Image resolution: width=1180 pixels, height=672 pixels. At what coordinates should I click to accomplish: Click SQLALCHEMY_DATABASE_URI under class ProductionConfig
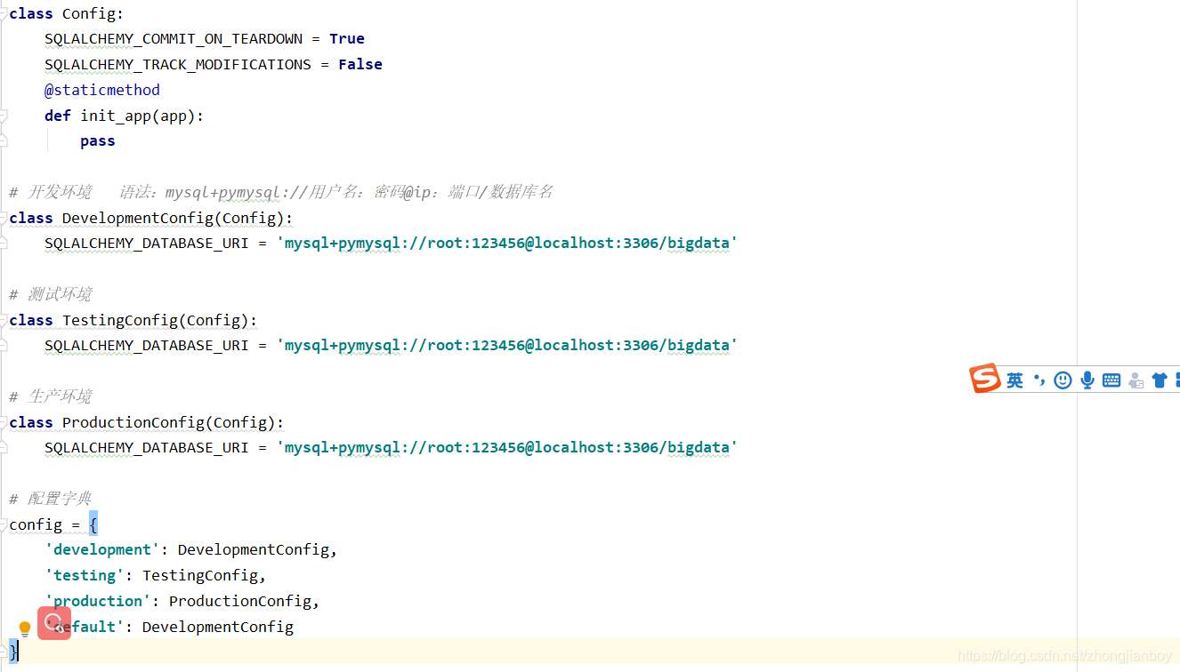point(147,448)
